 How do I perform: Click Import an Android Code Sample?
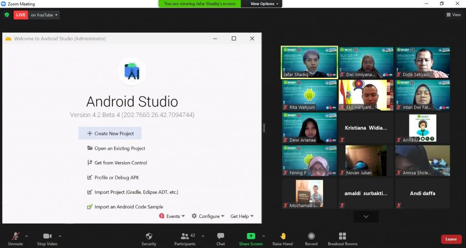pos(125,207)
